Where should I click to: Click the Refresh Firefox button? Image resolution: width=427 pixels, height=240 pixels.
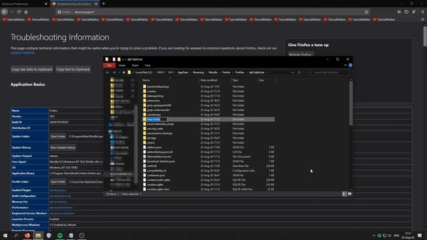[301, 55]
